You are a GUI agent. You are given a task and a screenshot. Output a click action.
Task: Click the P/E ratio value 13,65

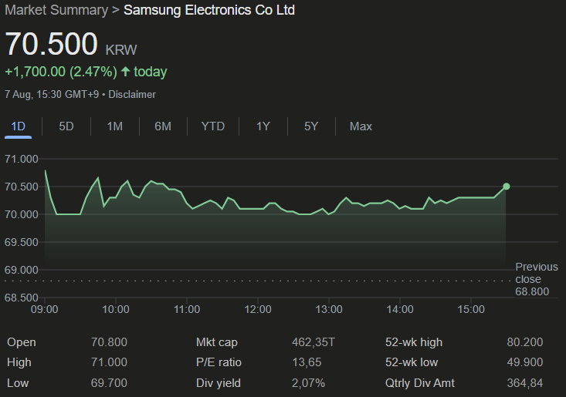click(307, 362)
